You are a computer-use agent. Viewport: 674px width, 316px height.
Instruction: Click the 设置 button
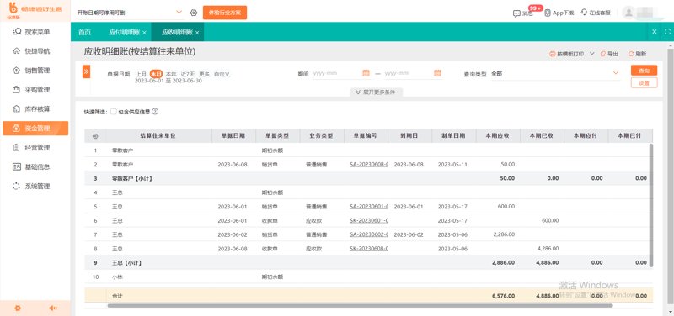click(x=644, y=82)
